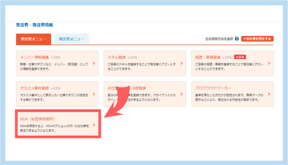Open the スキル登録 link
This screenshot has height=165, width=288.
(x=116, y=57)
